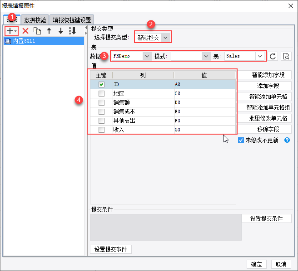This screenshot has width=298, height=271.
Task: Confirm with the 确定 button
Action: coord(257,264)
